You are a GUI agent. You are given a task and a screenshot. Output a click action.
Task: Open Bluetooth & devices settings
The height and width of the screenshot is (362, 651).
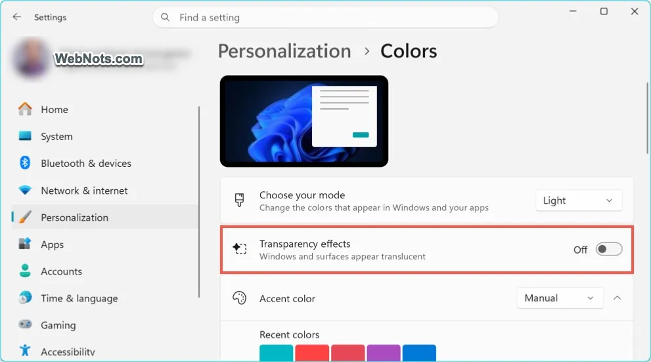[x=105, y=163]
